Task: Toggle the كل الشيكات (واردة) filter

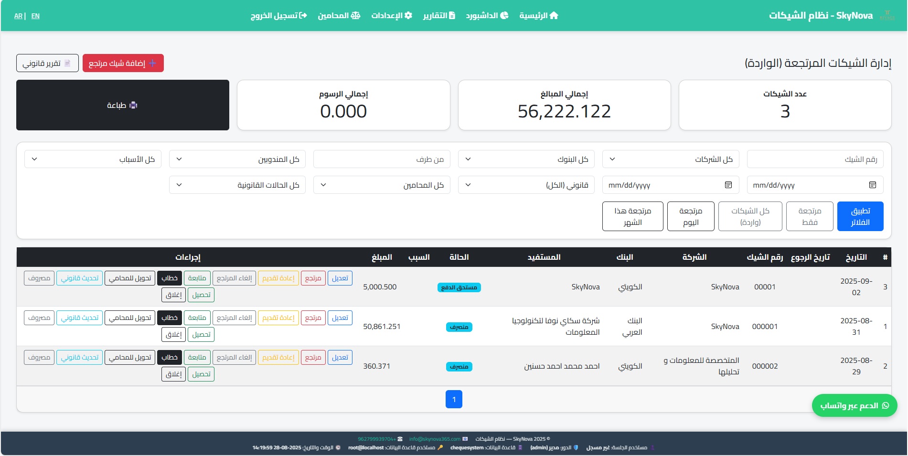Action: pos(750,216)
